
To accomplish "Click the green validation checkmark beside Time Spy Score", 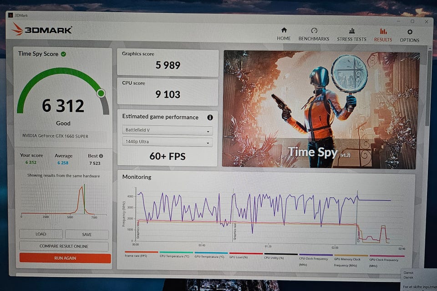I will pyautogui.click(x=64, y=54).
